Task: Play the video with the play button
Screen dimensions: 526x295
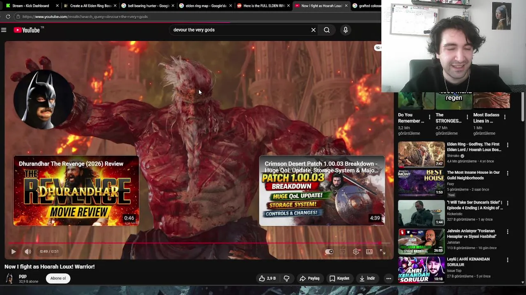Action: coord(13,252)
